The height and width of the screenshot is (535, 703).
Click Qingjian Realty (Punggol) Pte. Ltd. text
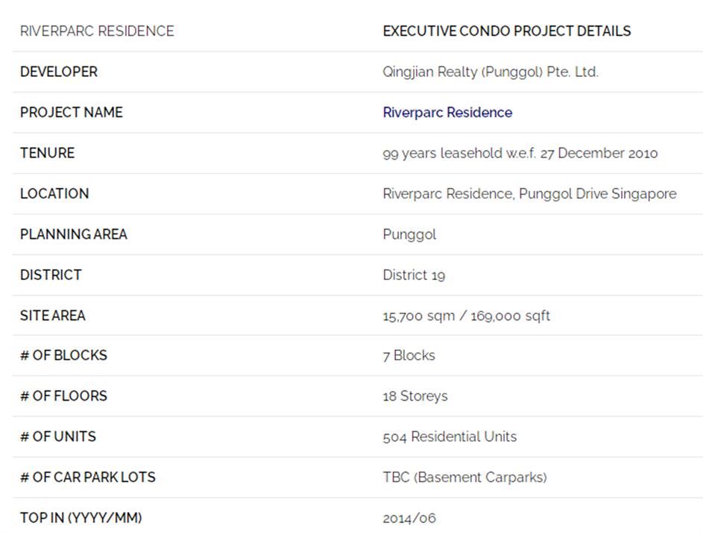click(x=491, y=72)
